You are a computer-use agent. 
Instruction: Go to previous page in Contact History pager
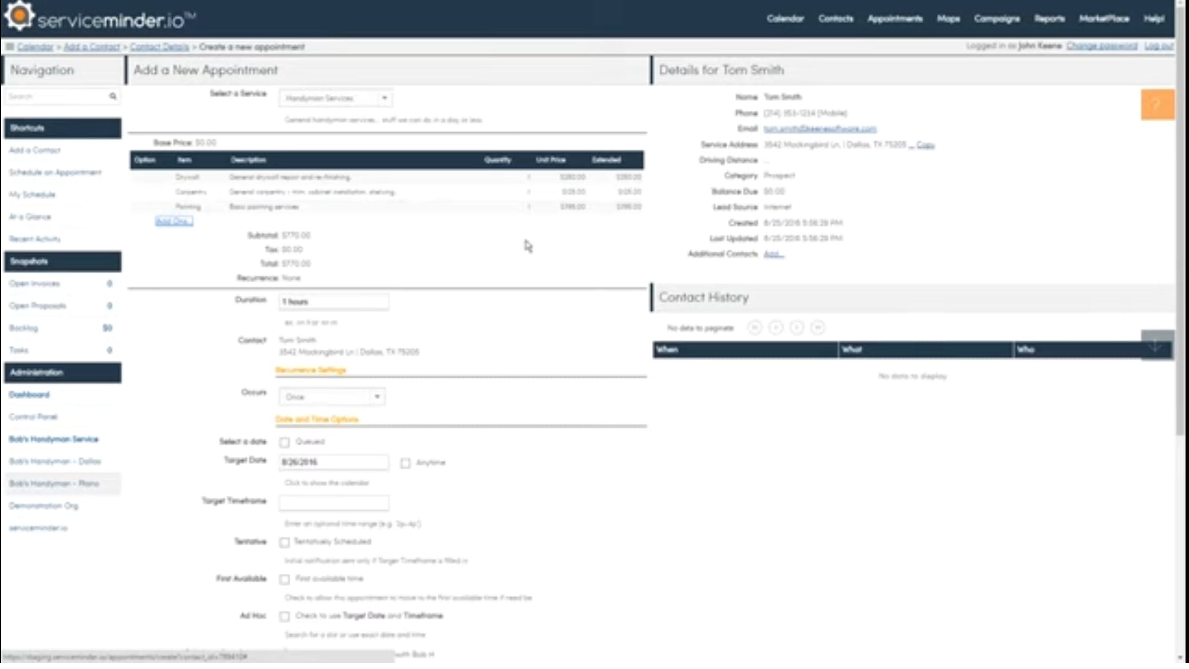775,328
